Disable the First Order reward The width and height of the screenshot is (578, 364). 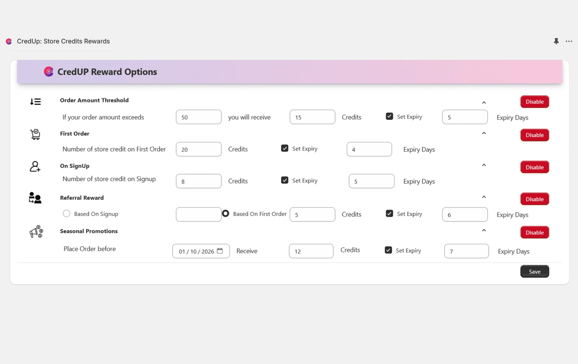pyautogui.click(x=535, y=135)
